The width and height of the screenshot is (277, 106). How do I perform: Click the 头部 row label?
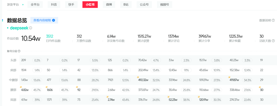13,60
